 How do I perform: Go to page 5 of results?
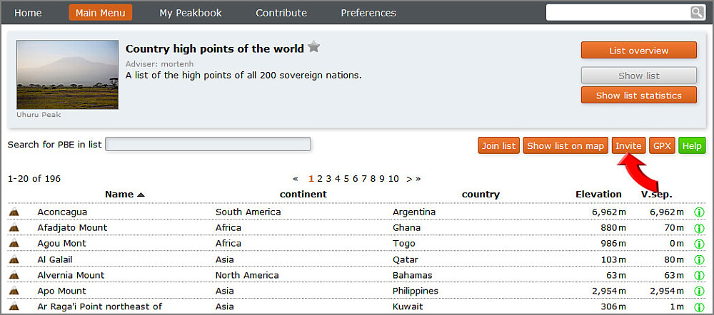coord(346,179)
